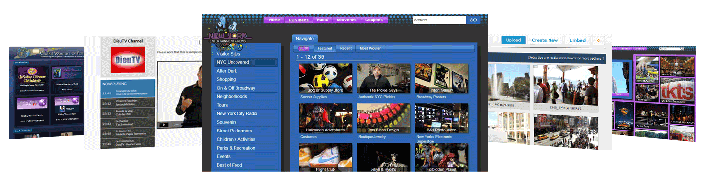Open The Pickle Guys video thumbnail
This screenshot has height=187, width=707.
click(383, 78)
